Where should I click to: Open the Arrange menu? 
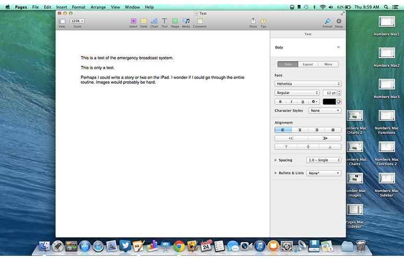(98, 7)
